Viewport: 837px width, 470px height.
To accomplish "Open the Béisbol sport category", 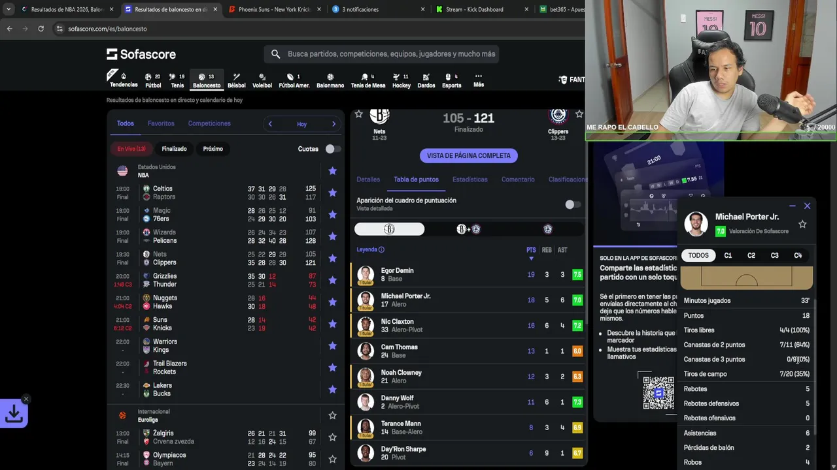I will (x=237, y=80).
